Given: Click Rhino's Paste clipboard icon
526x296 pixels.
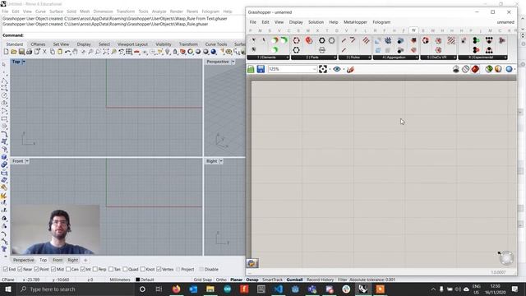Looking at the screenshot, I should [60, 52].
